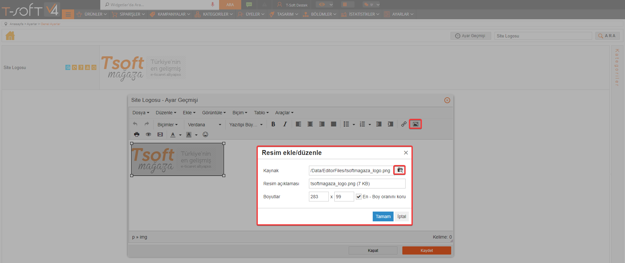Click the chat bubble icon in top bar

(x=249, y=5)
